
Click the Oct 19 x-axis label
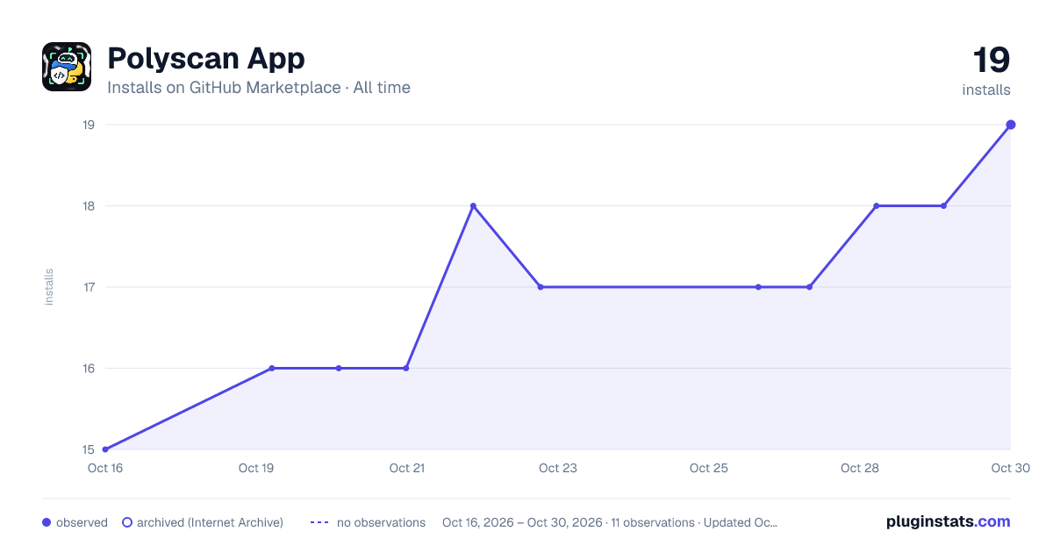tap(256, 468)
